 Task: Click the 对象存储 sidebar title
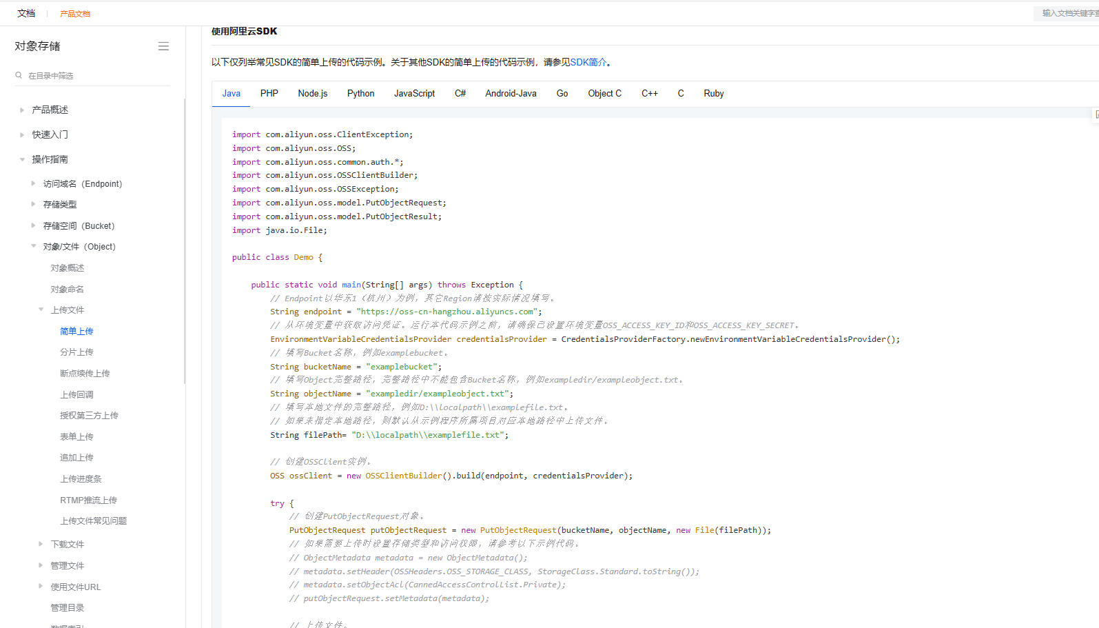click(37, 46)
